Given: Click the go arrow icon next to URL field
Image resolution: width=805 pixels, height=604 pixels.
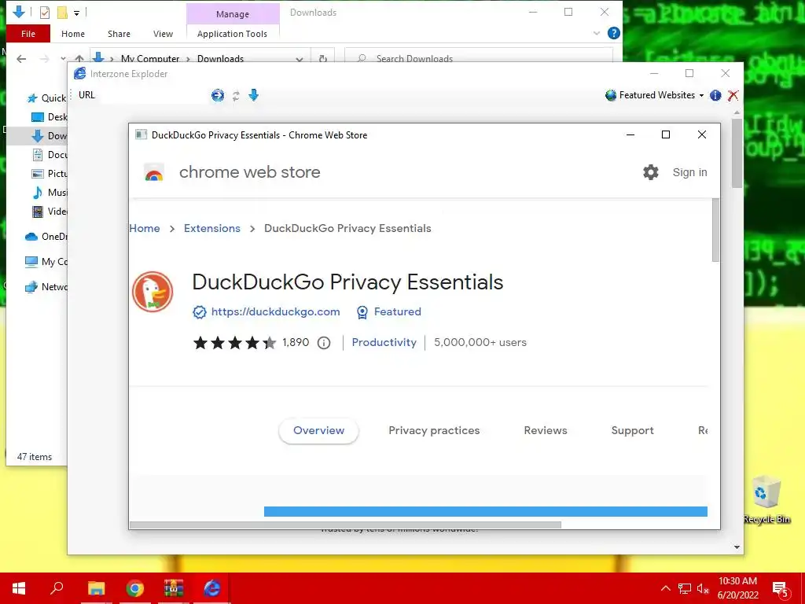Looking at the screenshot, I should point(218,95).
